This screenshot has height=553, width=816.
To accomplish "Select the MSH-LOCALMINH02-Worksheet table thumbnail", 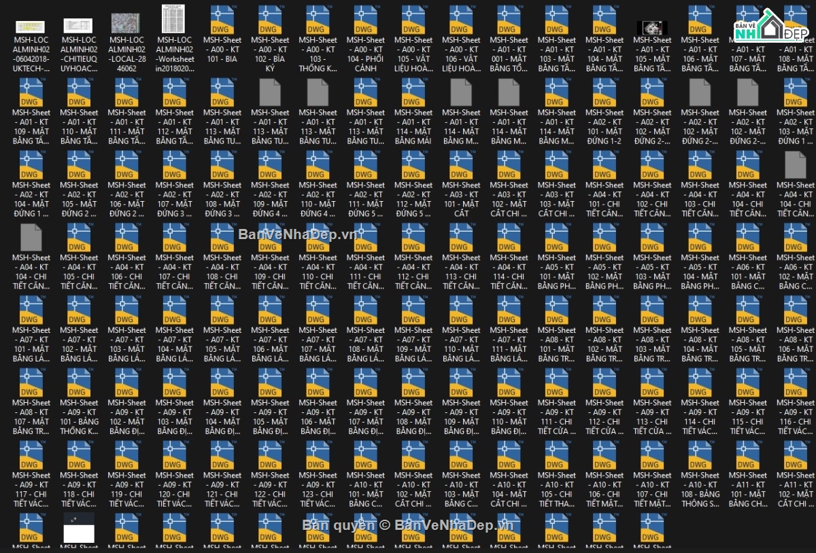I will tap(174, 20).
